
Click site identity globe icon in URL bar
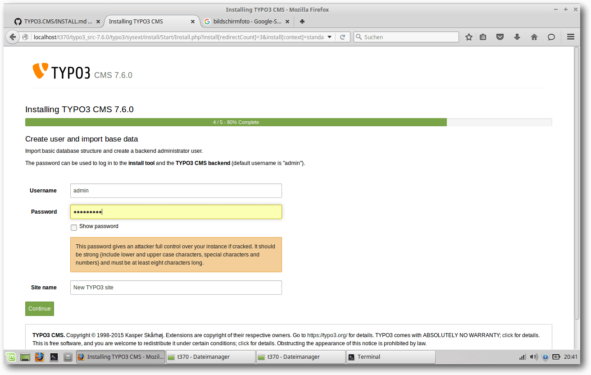point(25,37)
